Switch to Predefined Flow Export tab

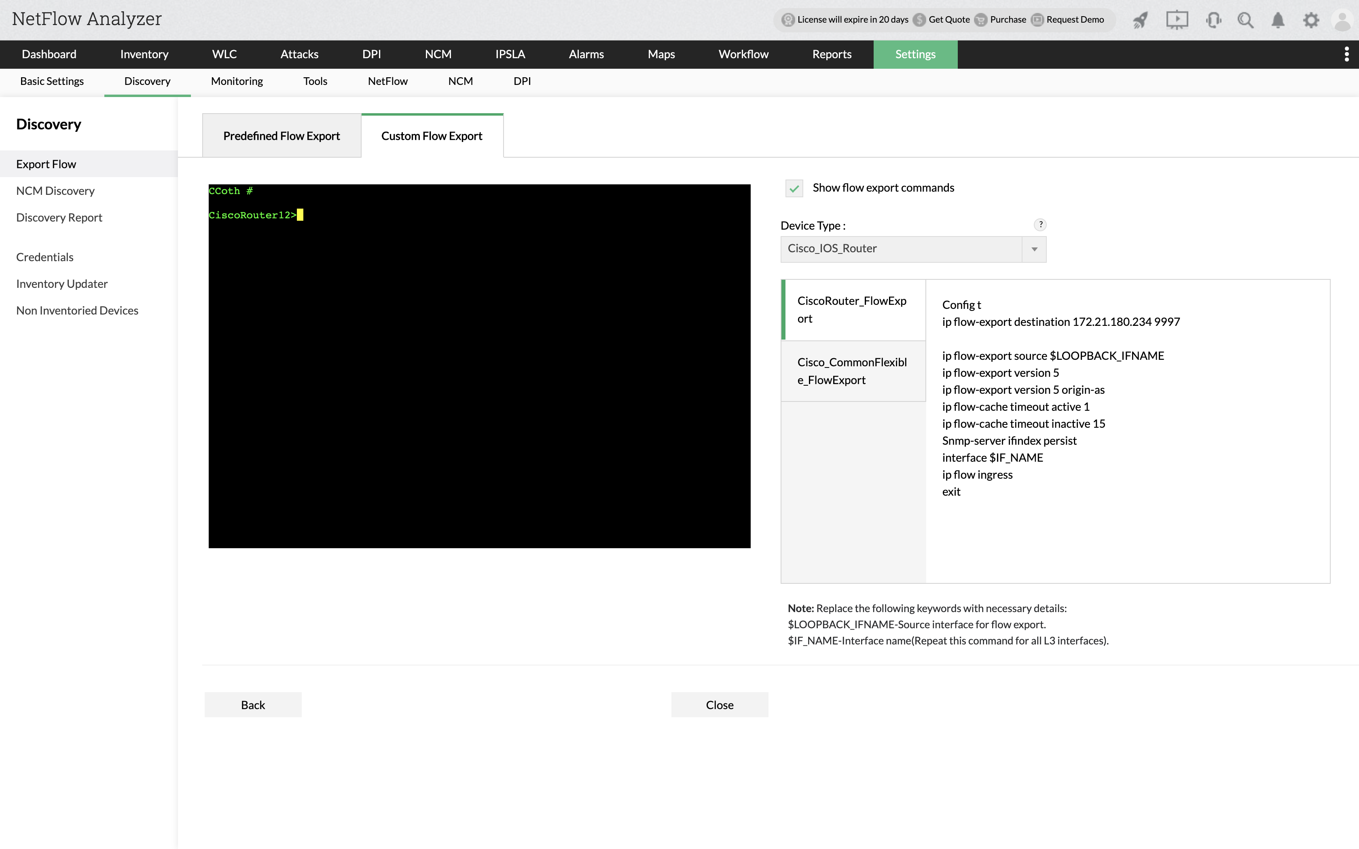(x=282, y=136)
